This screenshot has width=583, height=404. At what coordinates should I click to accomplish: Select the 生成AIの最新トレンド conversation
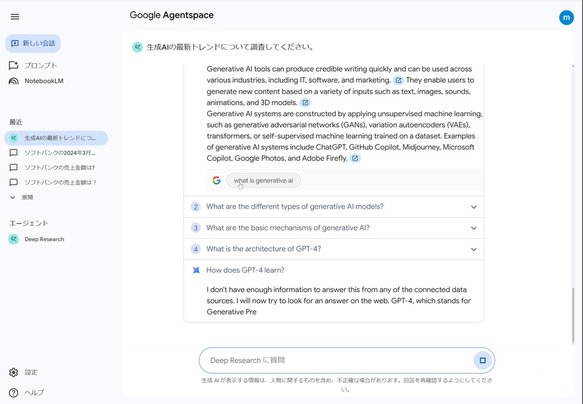point(55,138)
